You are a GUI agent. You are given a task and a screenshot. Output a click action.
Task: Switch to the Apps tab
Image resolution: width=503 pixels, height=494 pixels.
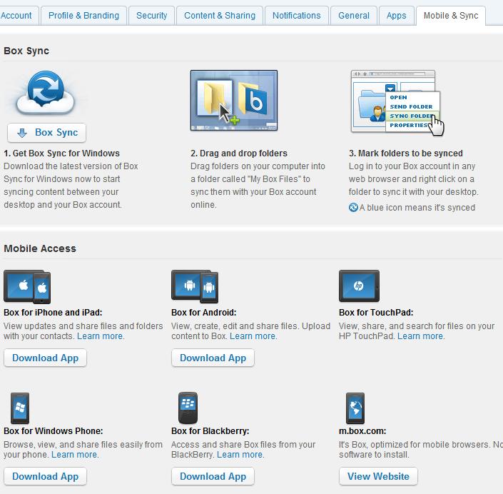(x=396, y=16)
